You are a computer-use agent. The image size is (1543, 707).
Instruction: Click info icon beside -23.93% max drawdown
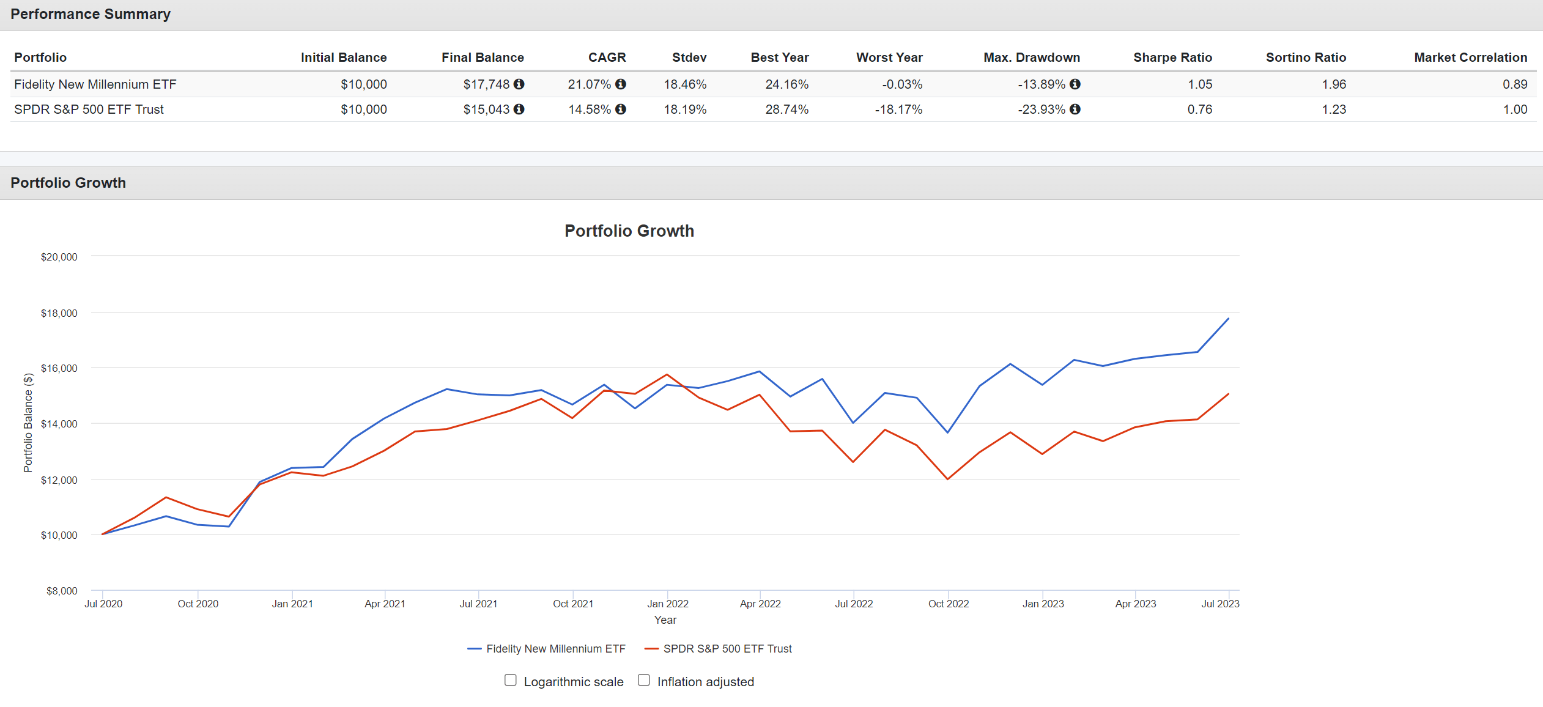[1075, 109]
